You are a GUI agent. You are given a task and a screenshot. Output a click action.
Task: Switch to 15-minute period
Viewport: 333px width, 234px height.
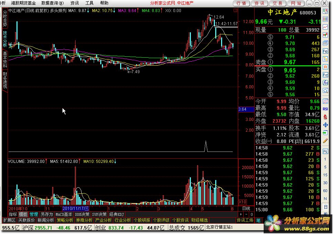click(325, 175)
